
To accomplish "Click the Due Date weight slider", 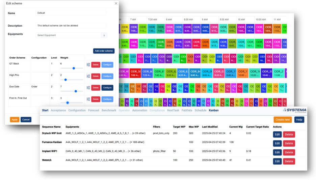I will (76, 91).
